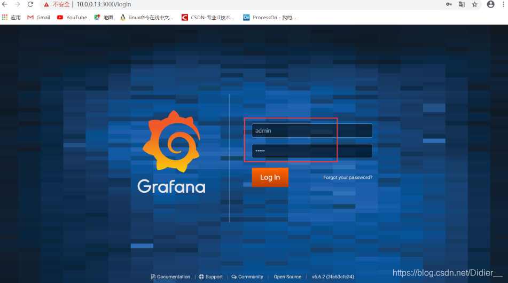
Task: Submit credentials with Log In button
Action: pyautogui.click(x=270, y=177)
